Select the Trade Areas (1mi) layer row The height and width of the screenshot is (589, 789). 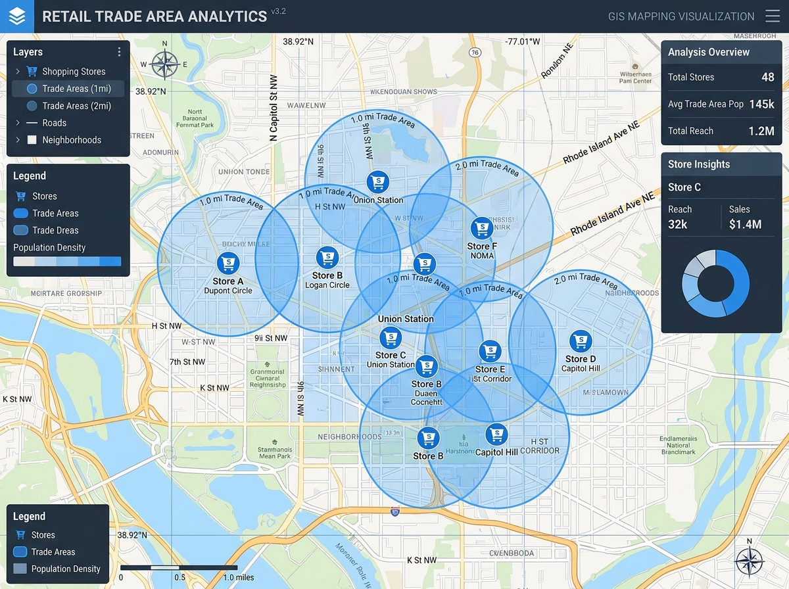(x=68, y=89)
